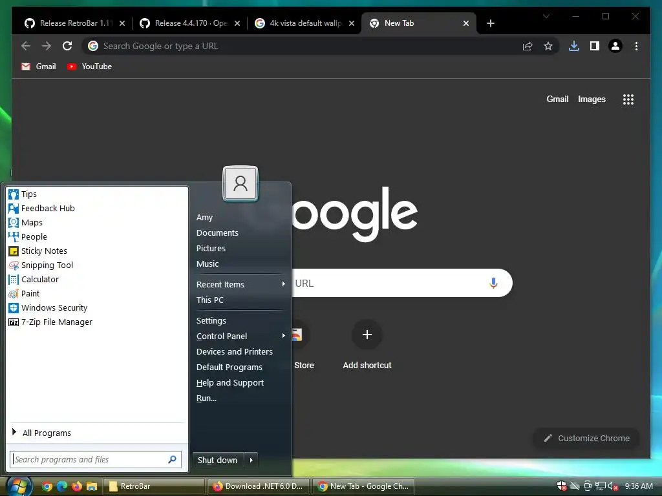
Task: Open the Chrome three-dot menu
Action: (x=636, y=46)
